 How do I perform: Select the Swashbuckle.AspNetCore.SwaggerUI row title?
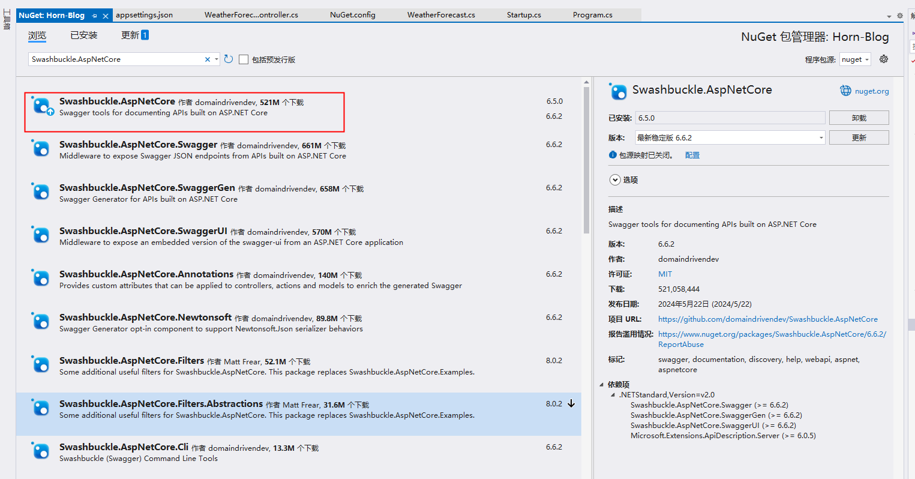[143, 231]
